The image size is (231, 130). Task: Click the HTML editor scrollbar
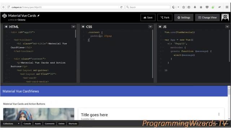click(75, 34)
